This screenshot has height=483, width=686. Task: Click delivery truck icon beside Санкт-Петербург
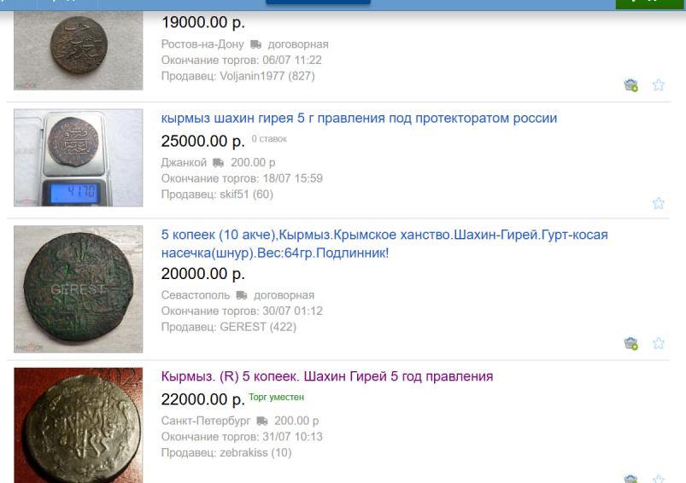[x=262, y=421]
